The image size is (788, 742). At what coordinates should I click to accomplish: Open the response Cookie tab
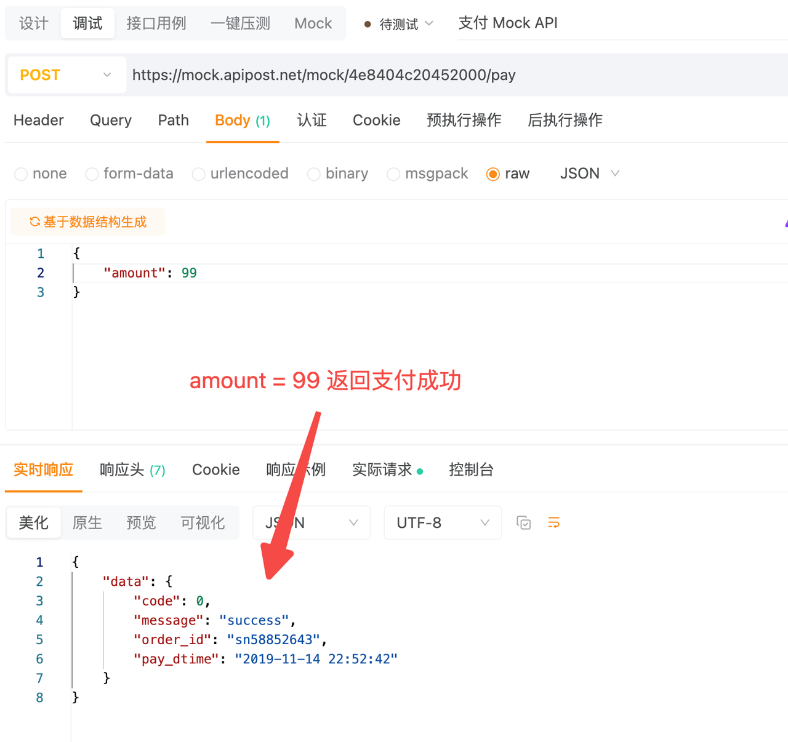[215, 470]
